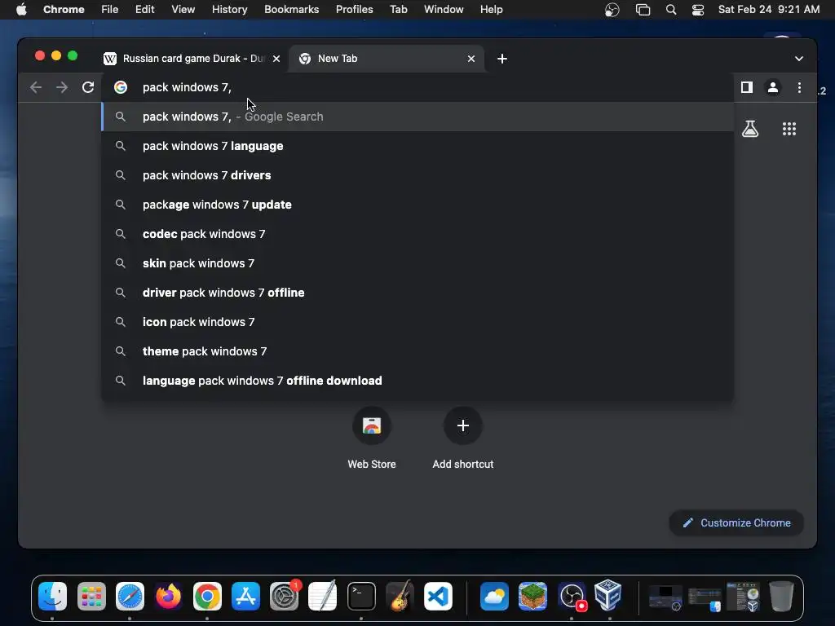835x626 pixels.
Task: Click the date and time in menu bar
Action: click(x=768, y=9)
